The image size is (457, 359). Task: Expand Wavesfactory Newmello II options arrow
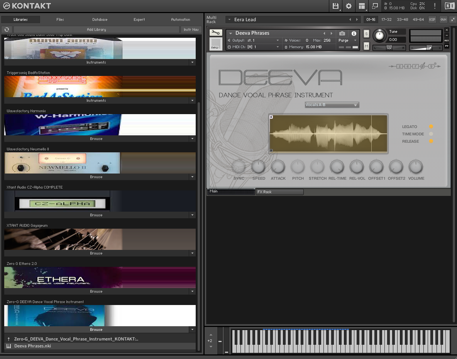click(192, 177)
